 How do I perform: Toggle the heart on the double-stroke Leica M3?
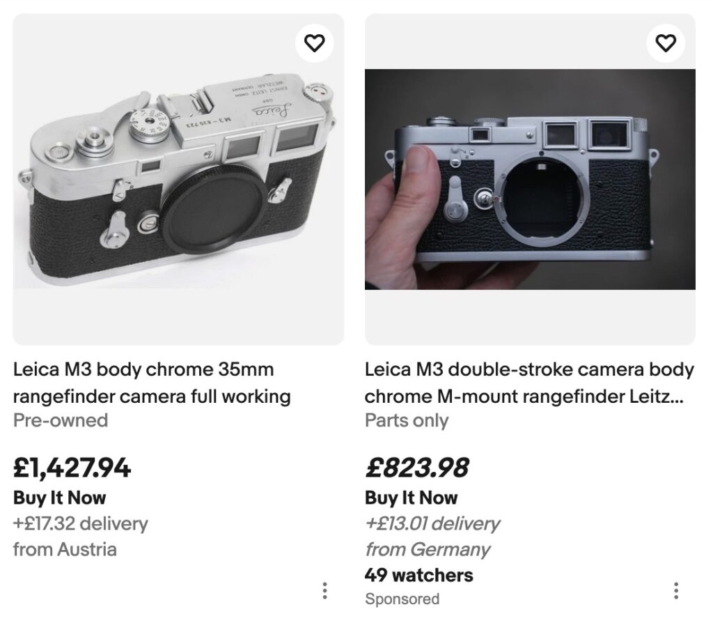(x=666, y=43)
